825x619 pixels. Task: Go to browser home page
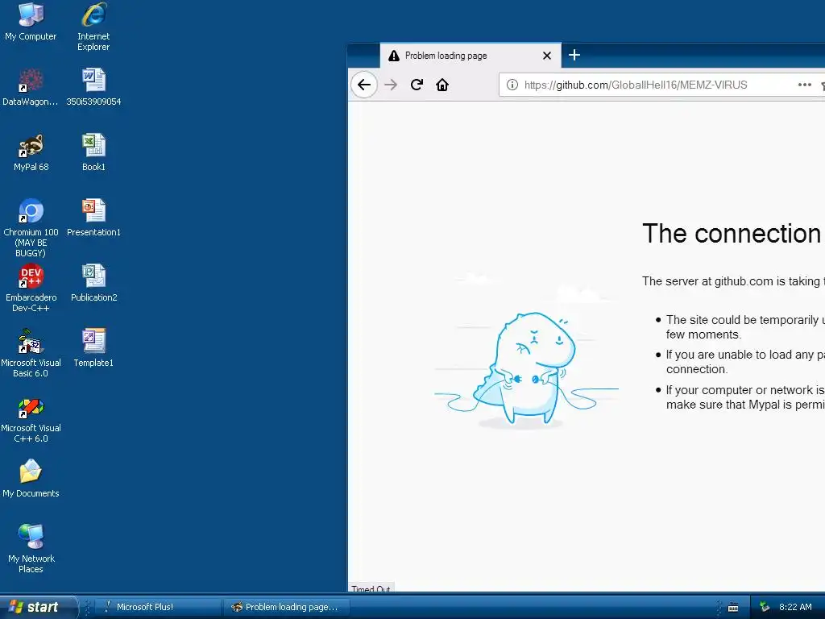(x=442, y=85)
